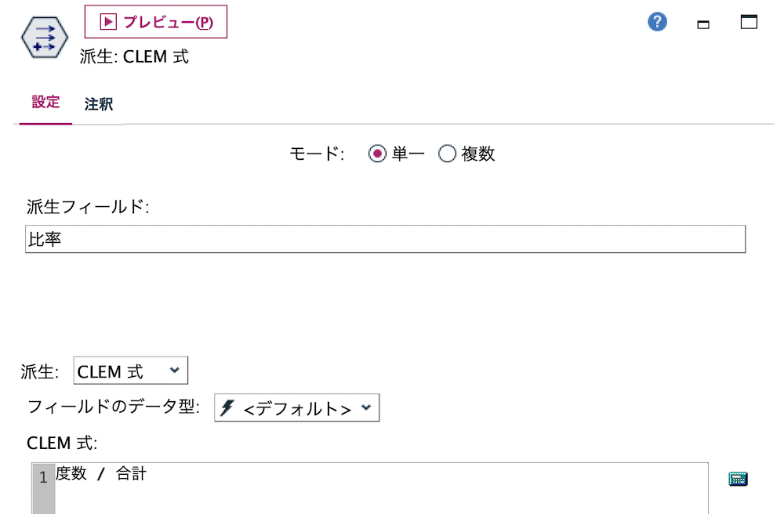Click the large window size icon top-right
The height and width of the screenshot is (514, 784).
[x=747, y=21]
